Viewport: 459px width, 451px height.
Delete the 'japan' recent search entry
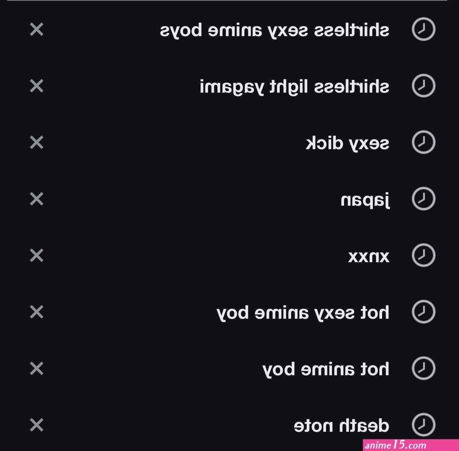tap(36, 199)
